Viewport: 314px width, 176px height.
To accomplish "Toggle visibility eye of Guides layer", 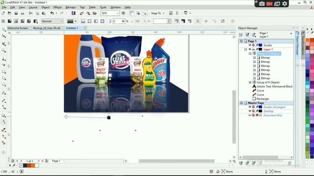I will (250, 45).
